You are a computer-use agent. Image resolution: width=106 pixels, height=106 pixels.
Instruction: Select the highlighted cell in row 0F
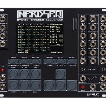click(27, 51)
